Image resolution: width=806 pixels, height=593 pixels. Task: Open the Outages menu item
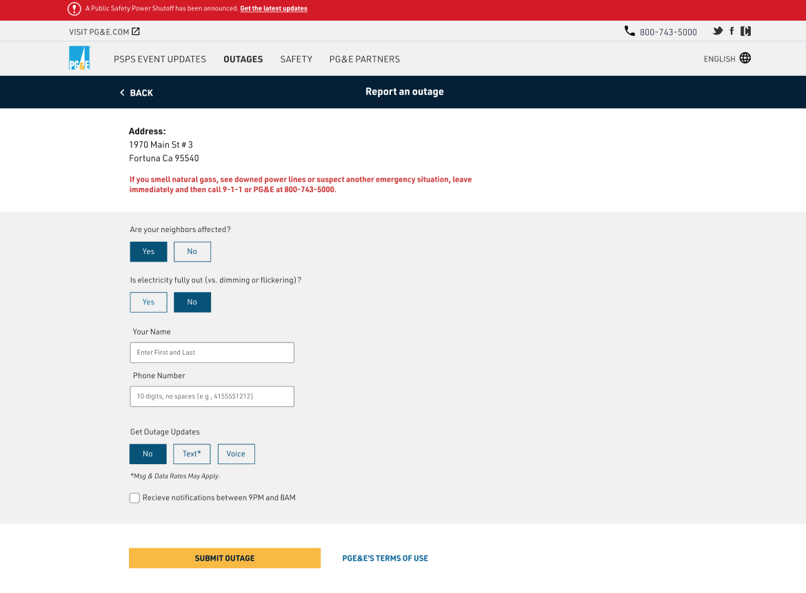tap(243, 59)
